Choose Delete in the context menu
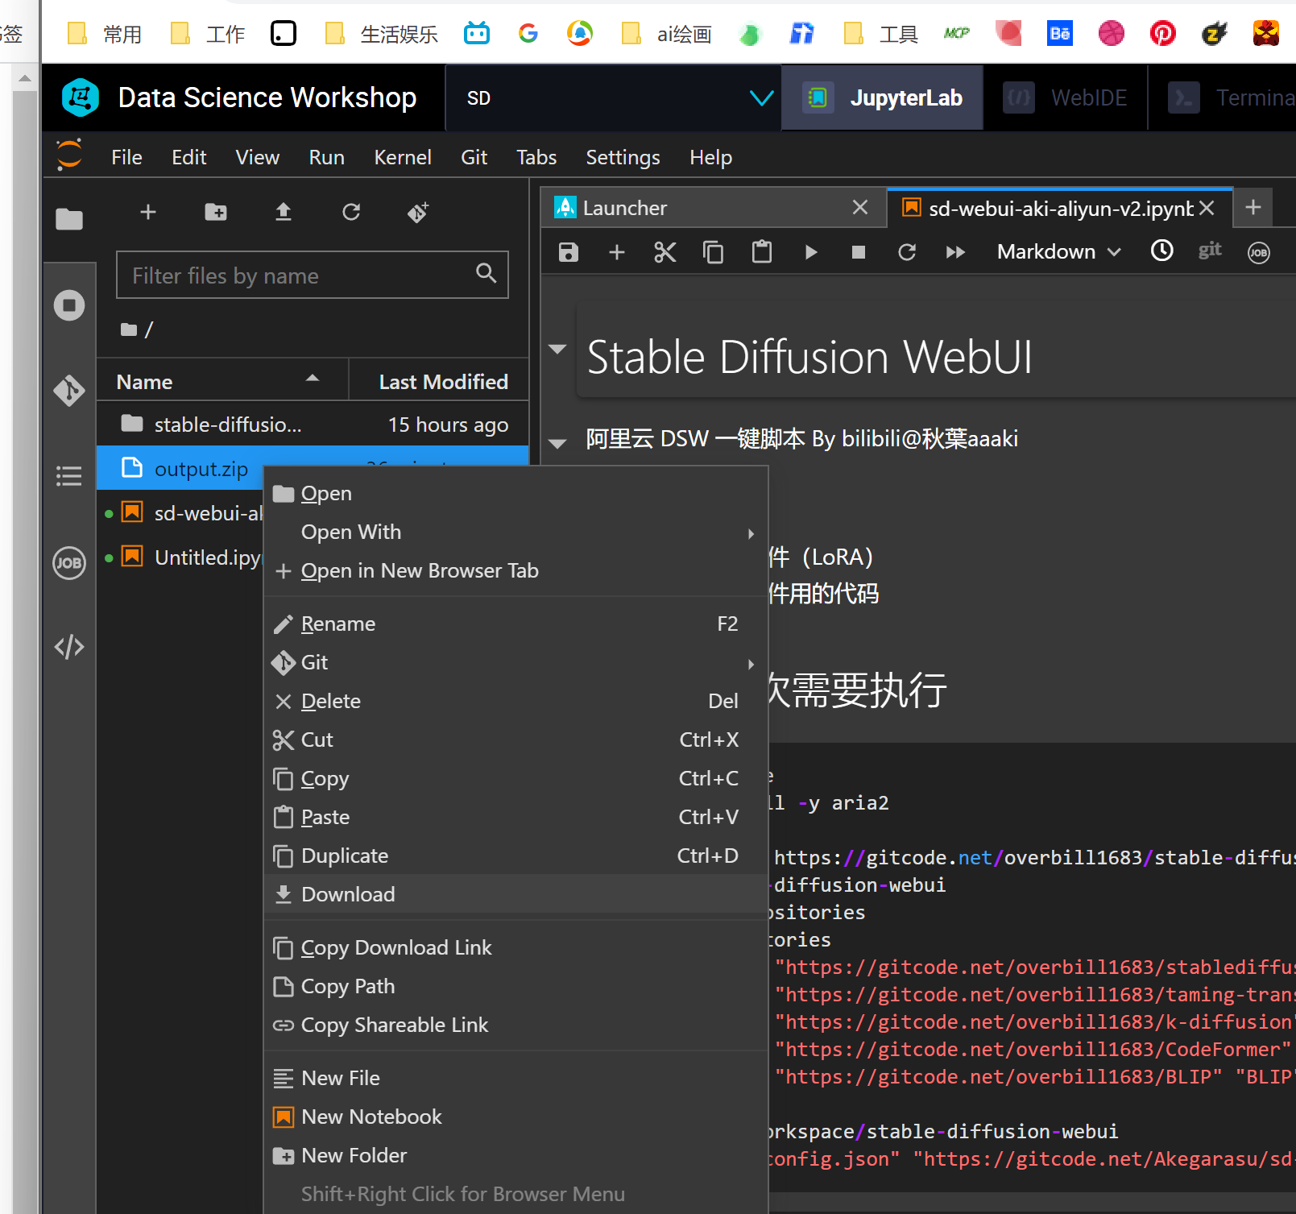This screenshot has height=1214, width=1296. pyautogui.click(x=516, y=702)
